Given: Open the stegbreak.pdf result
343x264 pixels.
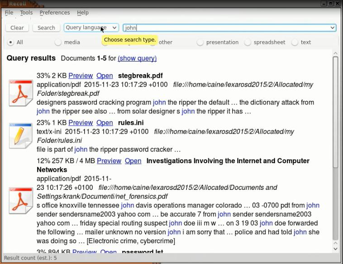Looking at the screenshot, I should [105, 75].
